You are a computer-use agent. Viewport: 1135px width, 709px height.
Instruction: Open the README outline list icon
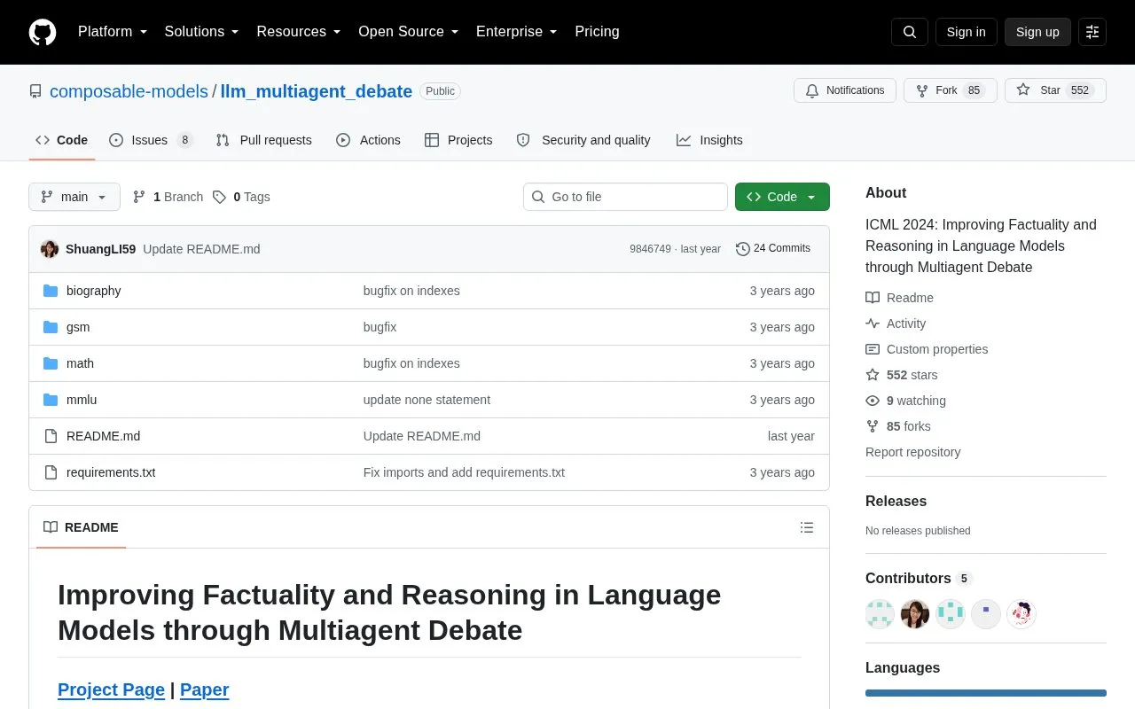tap(807, 527)
